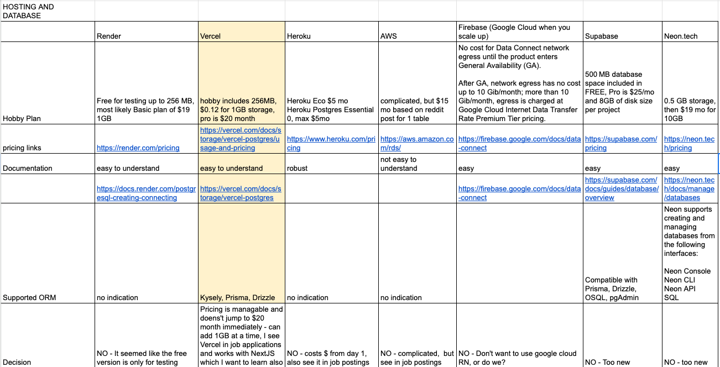This screenshot has height=367, width=720.
Task: Click Firebase documentation cell 'easy'
Action: coord(520,164)
